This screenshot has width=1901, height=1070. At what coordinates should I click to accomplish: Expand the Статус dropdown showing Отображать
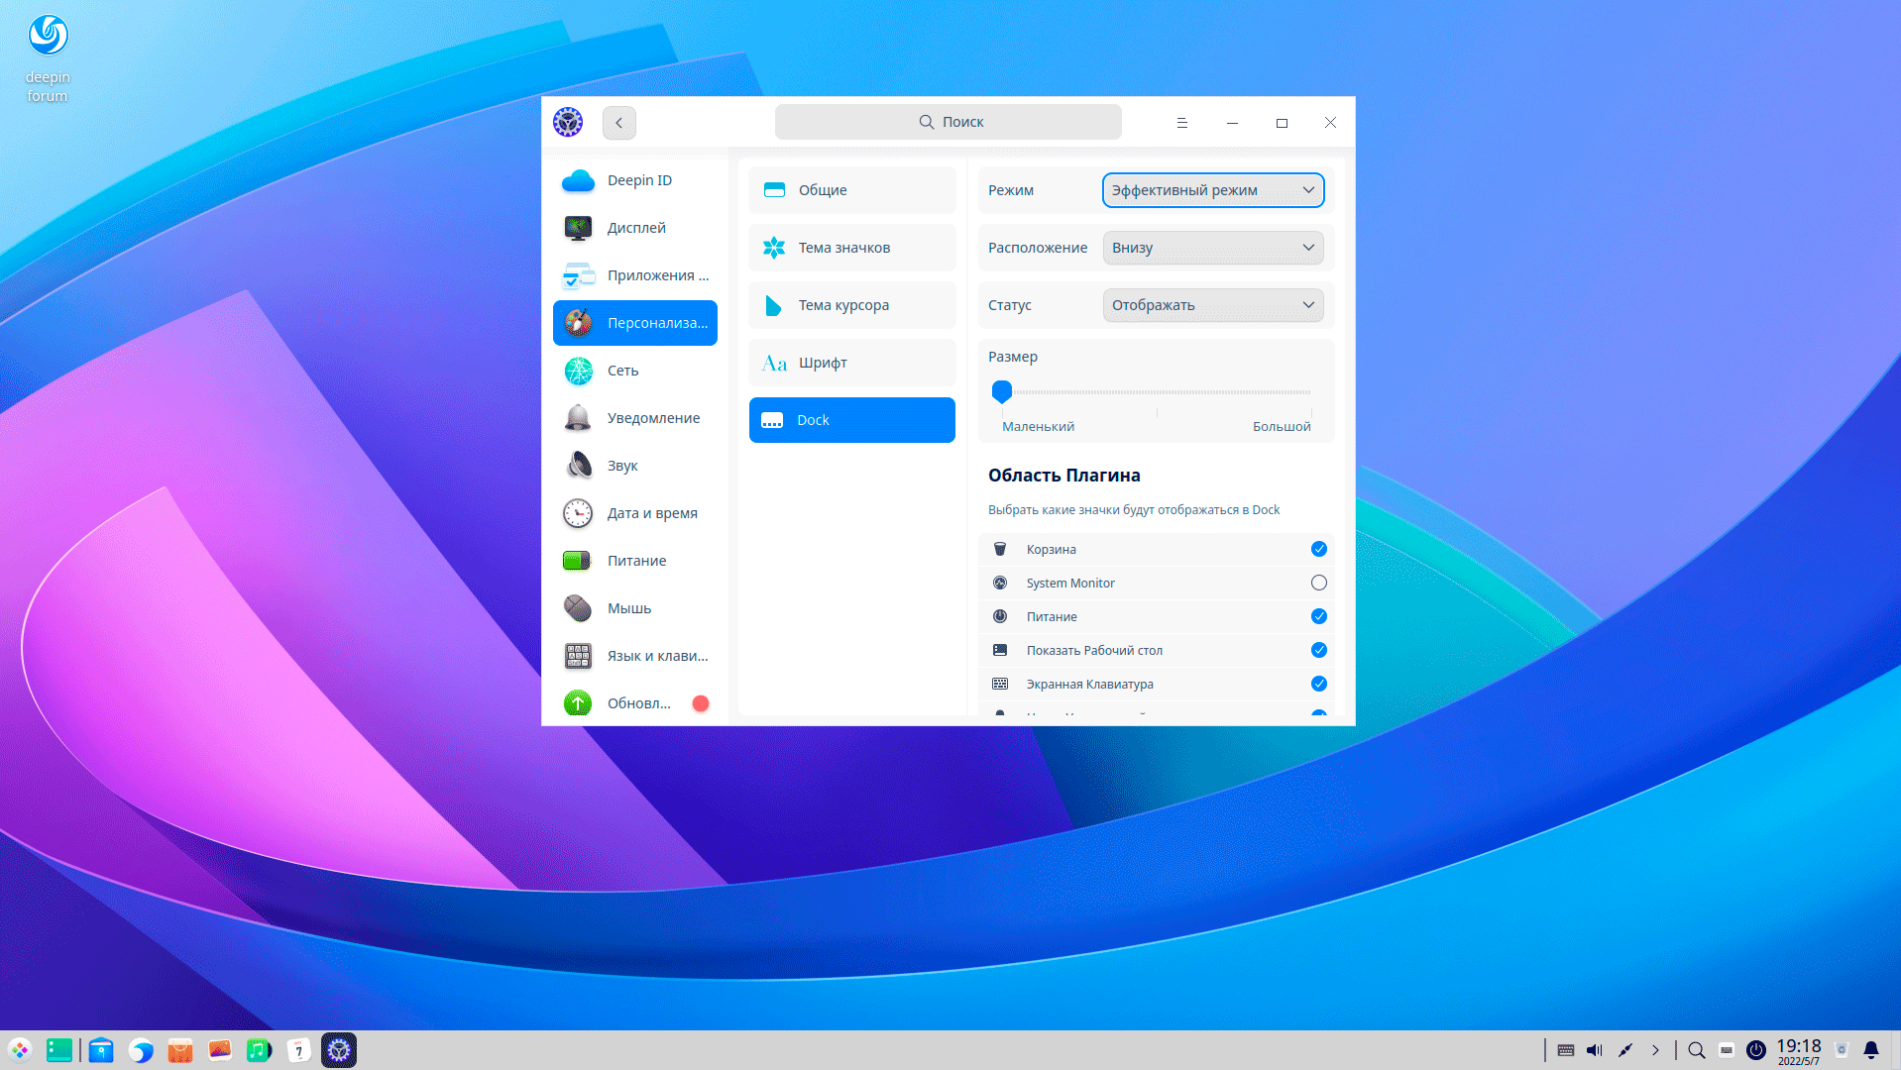[1212, 305]
